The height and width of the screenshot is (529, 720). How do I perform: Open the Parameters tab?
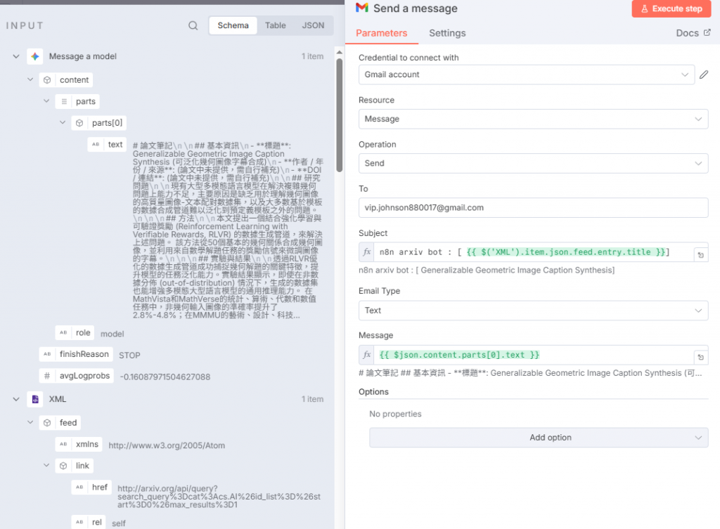coord(382,33)
